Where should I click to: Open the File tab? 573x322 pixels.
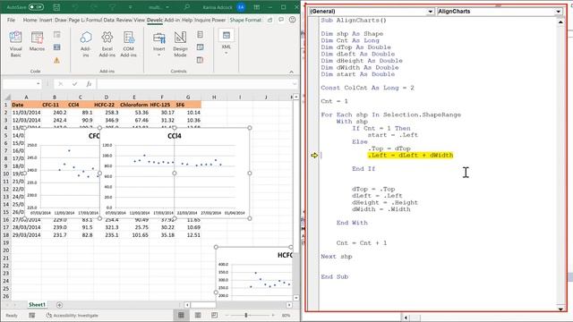[12, 20]
